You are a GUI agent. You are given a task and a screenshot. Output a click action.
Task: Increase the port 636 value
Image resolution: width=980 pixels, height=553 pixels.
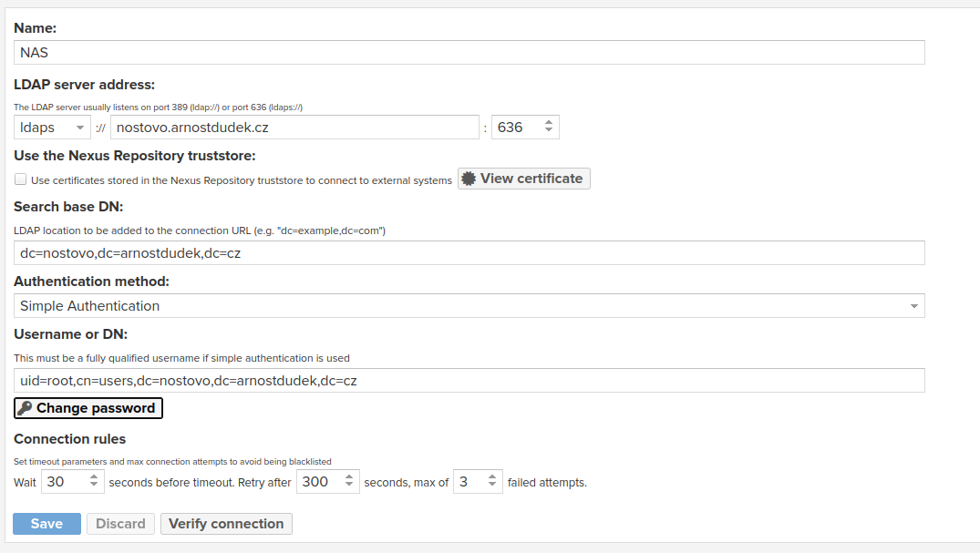pyautogui.click(x=548, y=123)
